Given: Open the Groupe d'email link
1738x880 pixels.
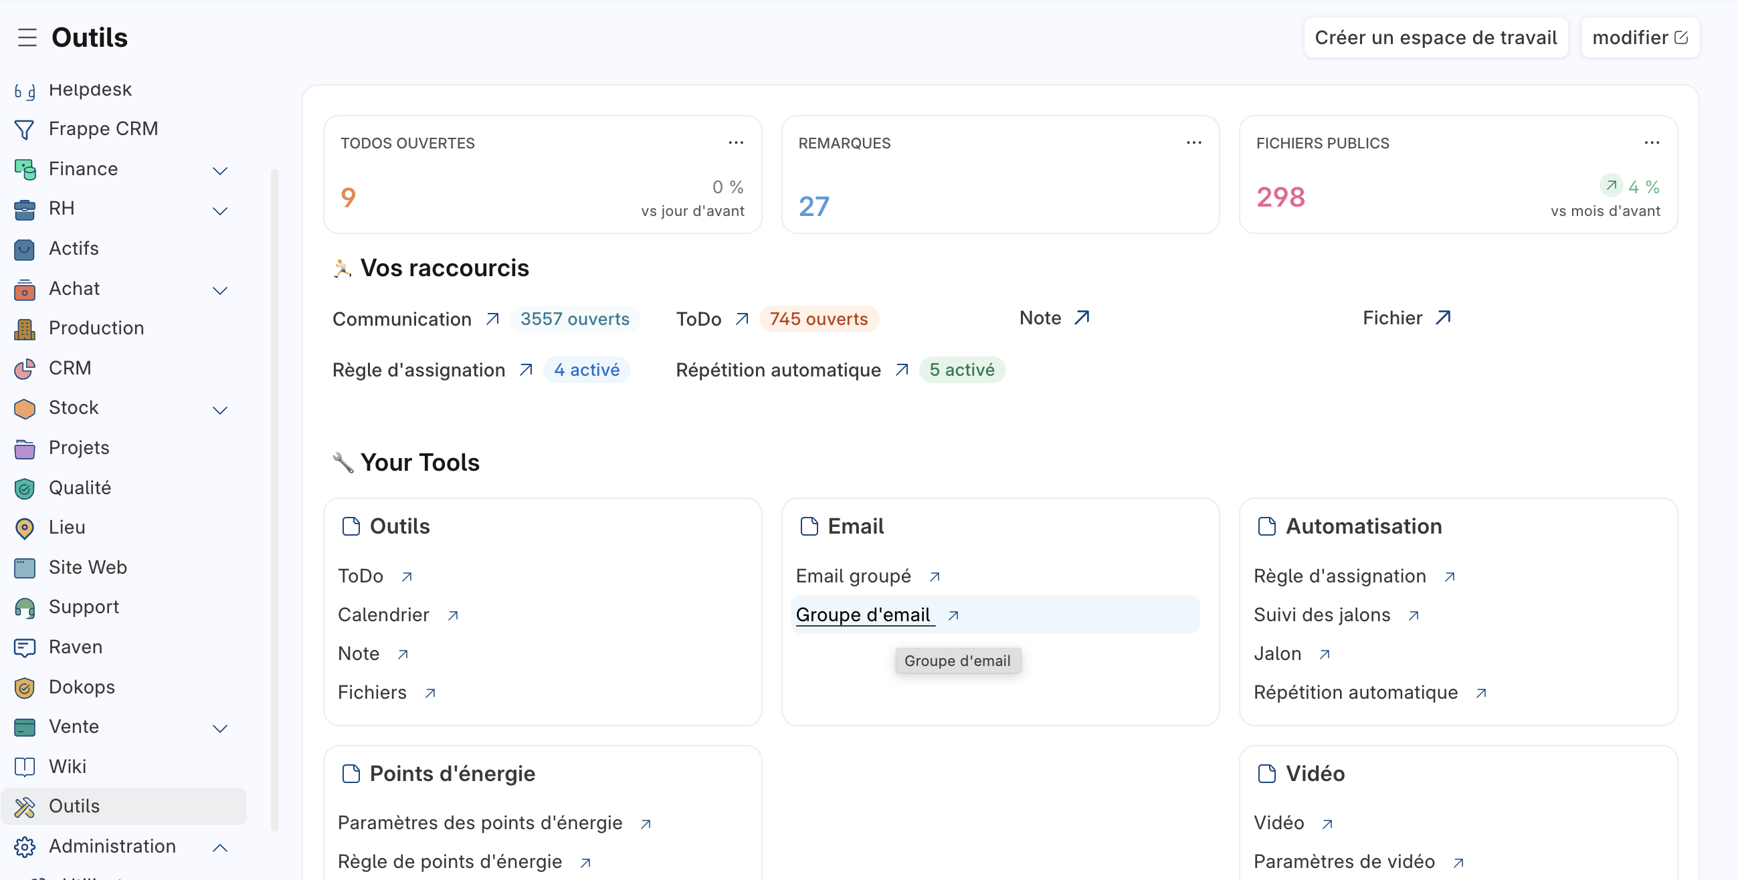Looking at the screenshot, I should coord(864,615).
